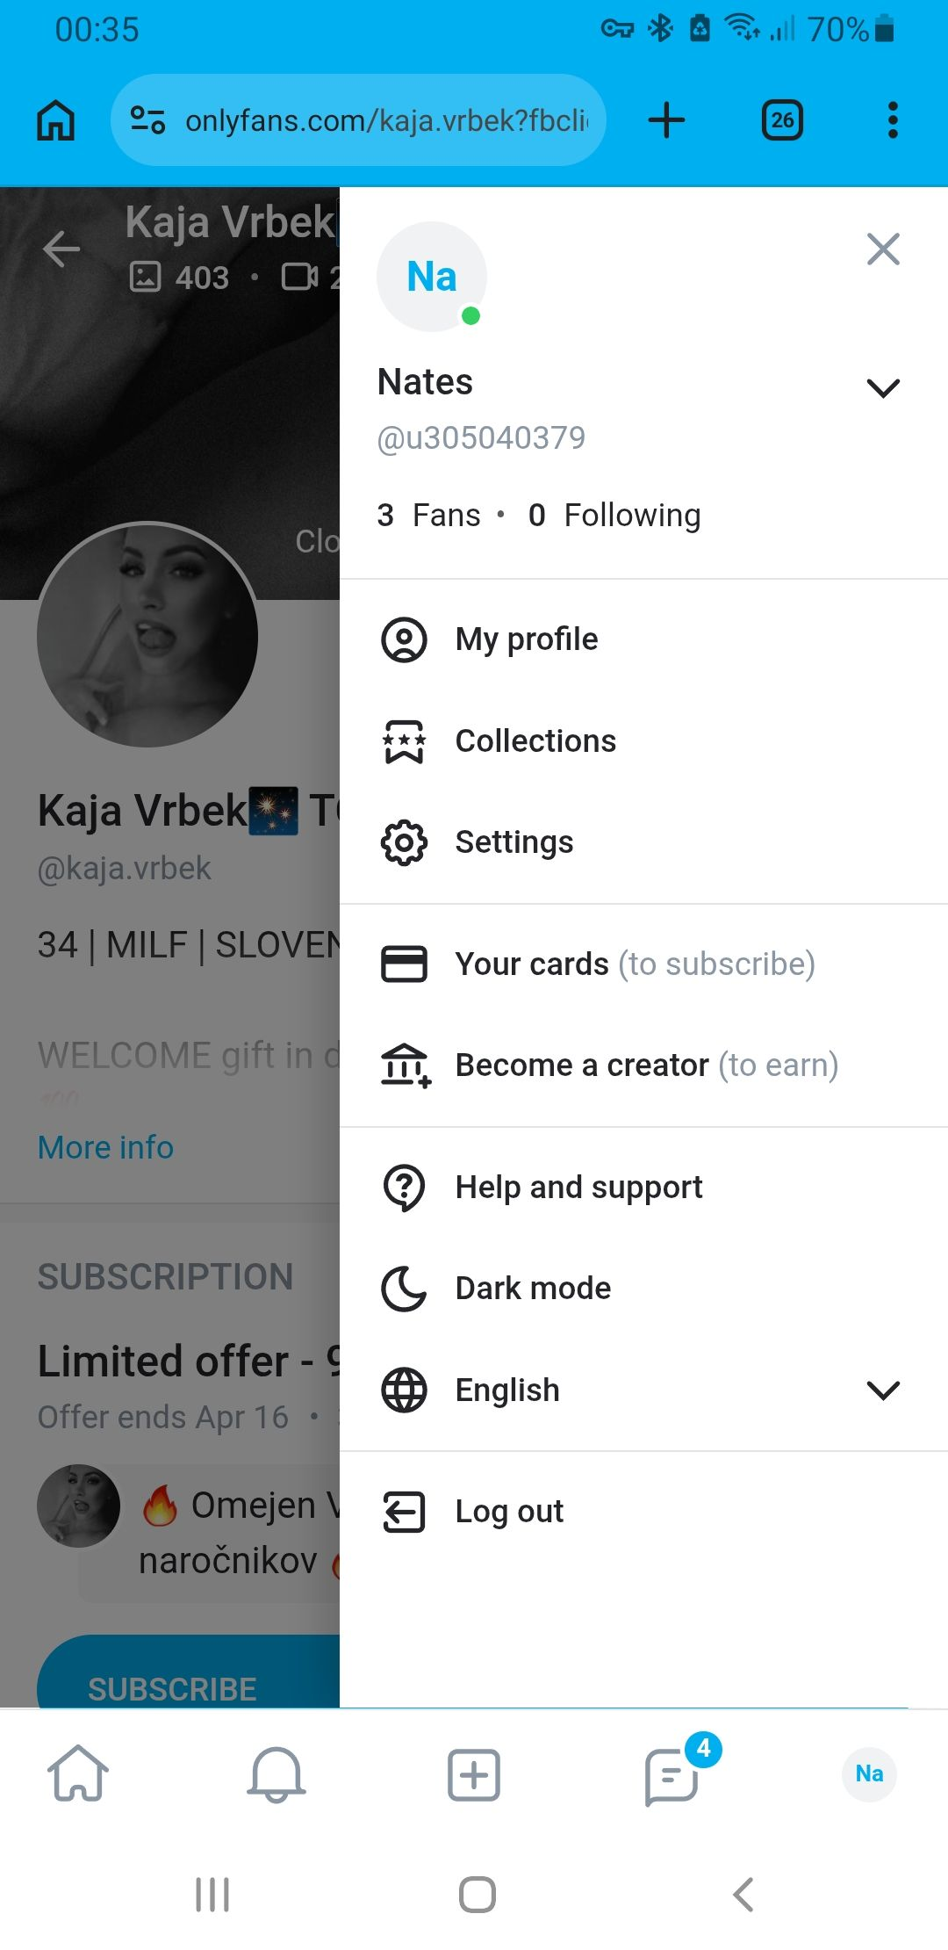Viewport: 948px width, 1950px height.
Task: Open Settings in the side menu
Action: click(513, 842)
